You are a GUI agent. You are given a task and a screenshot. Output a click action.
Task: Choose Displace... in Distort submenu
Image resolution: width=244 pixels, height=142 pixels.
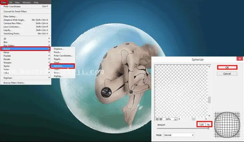(63, 49)
